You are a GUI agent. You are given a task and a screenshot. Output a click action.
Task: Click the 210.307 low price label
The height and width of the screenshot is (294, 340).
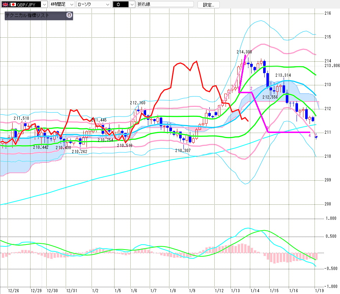(183, 151)
